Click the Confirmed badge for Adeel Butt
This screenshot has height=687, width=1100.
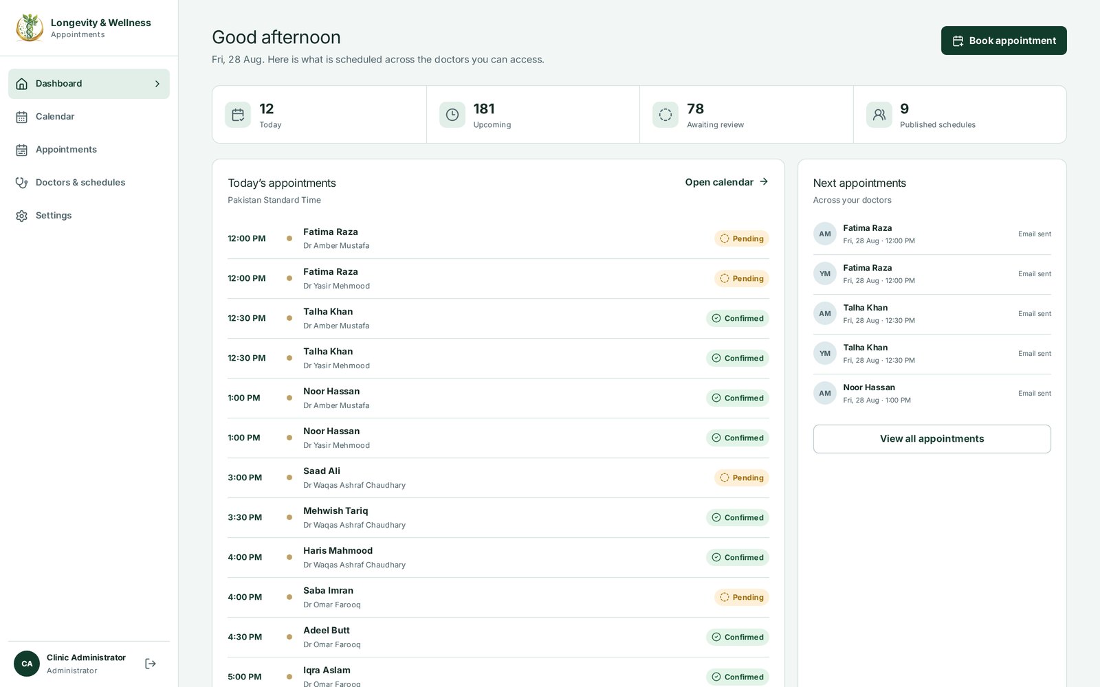(x=738, y=637)
